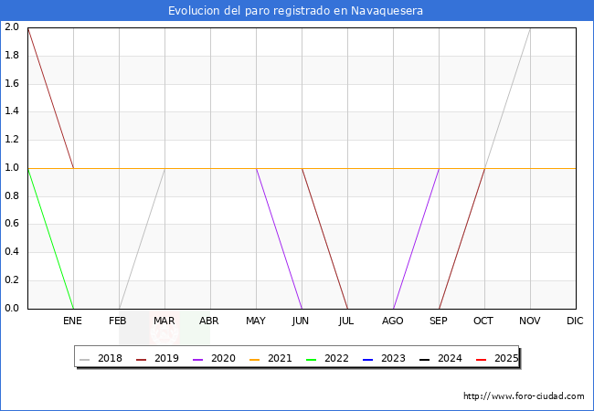Viewport: 594px width, 411px height.
Task: Click the JUN month axis label
Action: click(301, 321)
